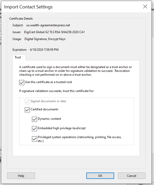Click 'If signature validation succeeds' text
154x185 pixels.
pyautogui.click(x=56, y=91)
